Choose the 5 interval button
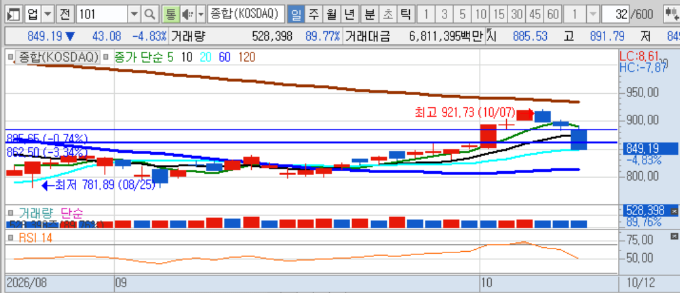This screenshot has width=680, height=293. [462, 15]
